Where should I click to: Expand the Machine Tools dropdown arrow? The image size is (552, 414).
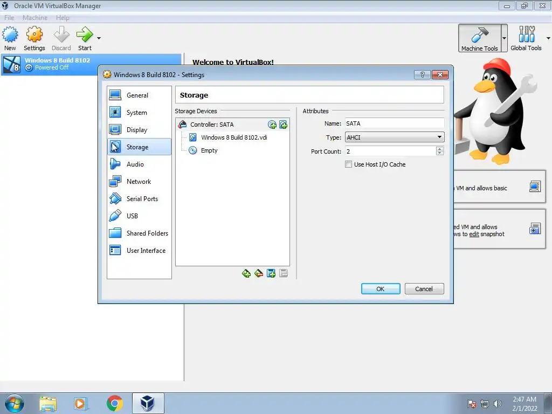point(505,38)
